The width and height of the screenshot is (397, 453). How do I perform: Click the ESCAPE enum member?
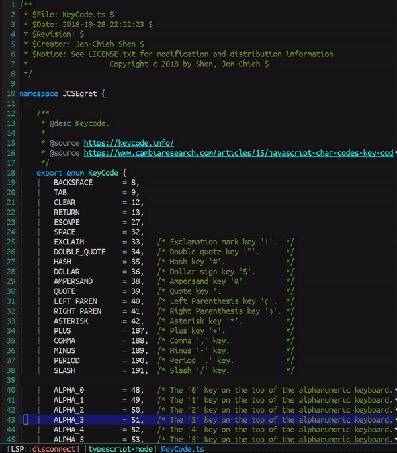click(67, 222)
